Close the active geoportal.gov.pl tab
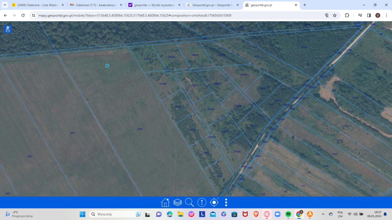The height and width of the screenshot is (220, 392). pyautogui.click(x=296, y=5)
